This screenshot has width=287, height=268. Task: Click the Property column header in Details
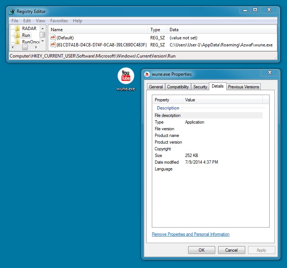[167, 100]
